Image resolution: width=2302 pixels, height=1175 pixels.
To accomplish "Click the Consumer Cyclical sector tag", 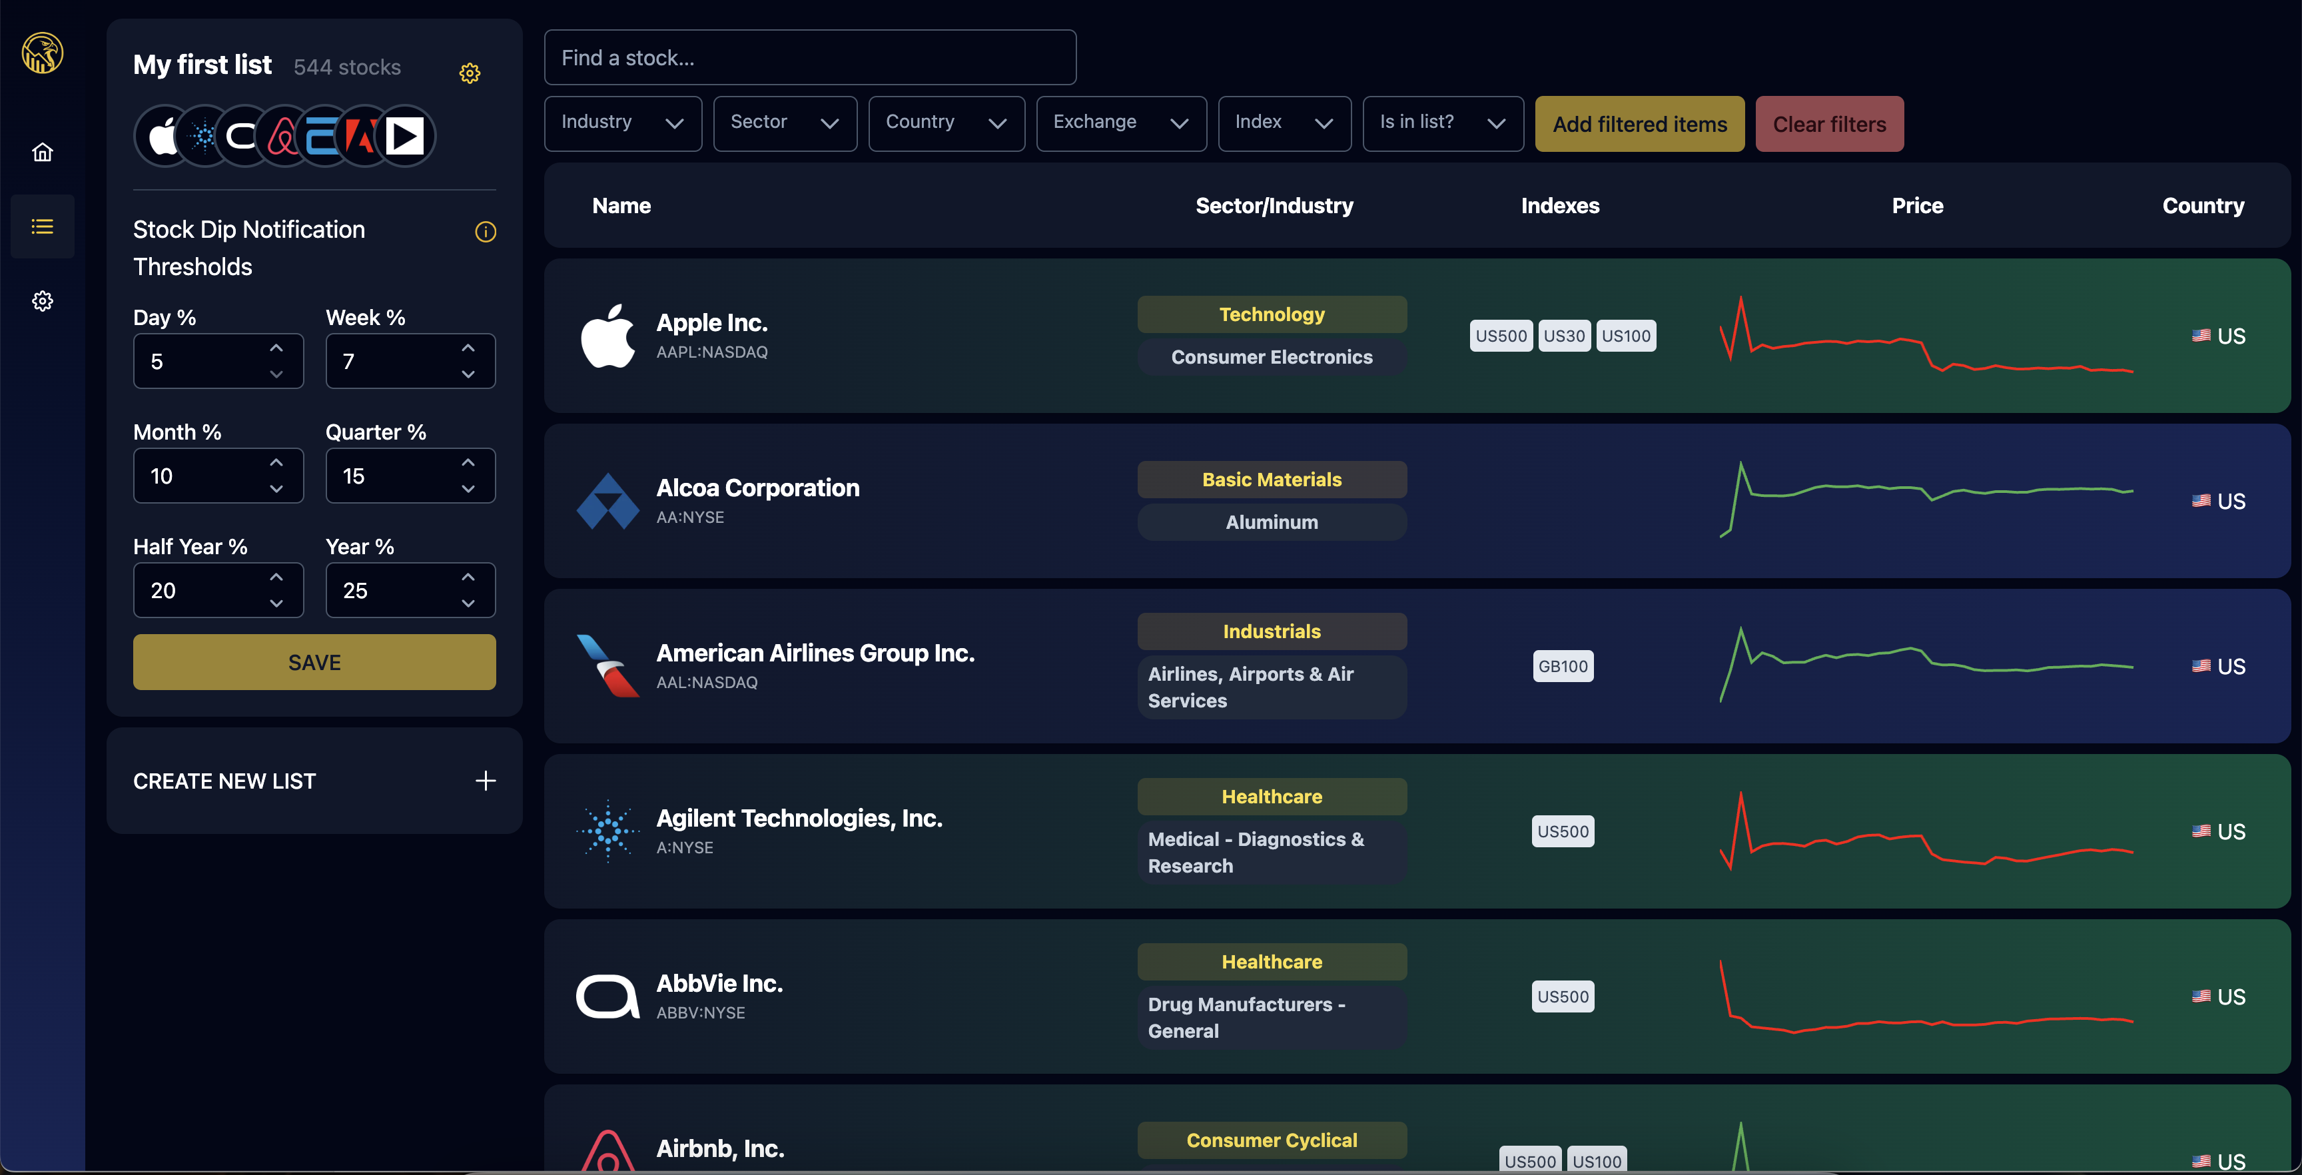I will coord(1272,1140).
